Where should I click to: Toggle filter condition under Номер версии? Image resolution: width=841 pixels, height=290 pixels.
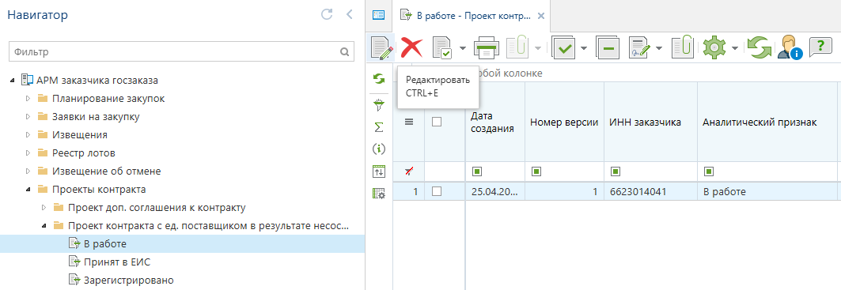tap(536, 171)
